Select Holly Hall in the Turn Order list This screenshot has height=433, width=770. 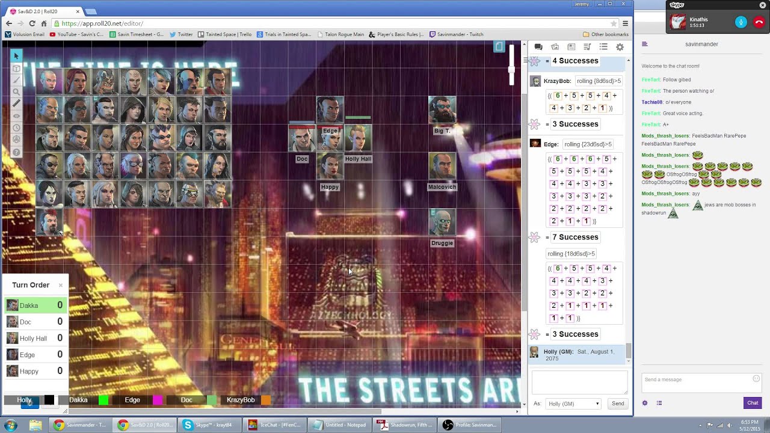(x=36, y=338)
